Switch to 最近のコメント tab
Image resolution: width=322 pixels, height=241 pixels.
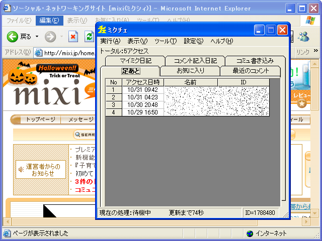pos(251,71)
